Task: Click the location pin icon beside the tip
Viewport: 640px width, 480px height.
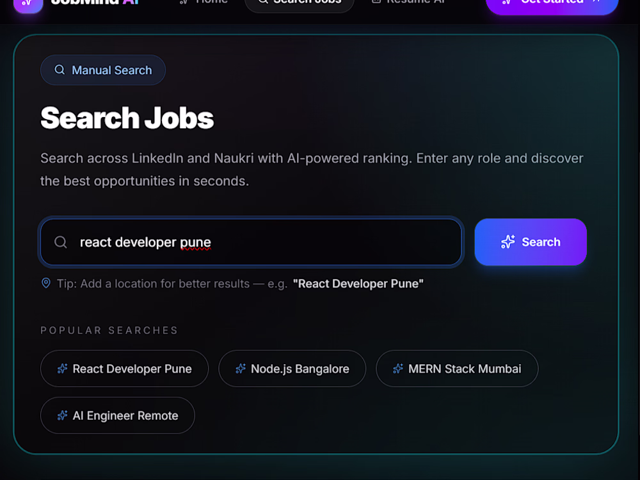Action: [46, 283]
